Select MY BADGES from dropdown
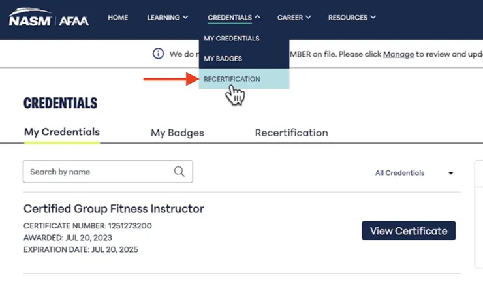 223,59
